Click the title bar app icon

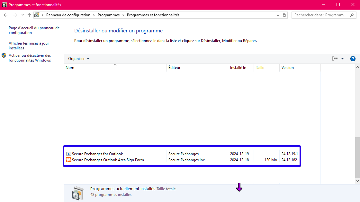tap(4, 4)
